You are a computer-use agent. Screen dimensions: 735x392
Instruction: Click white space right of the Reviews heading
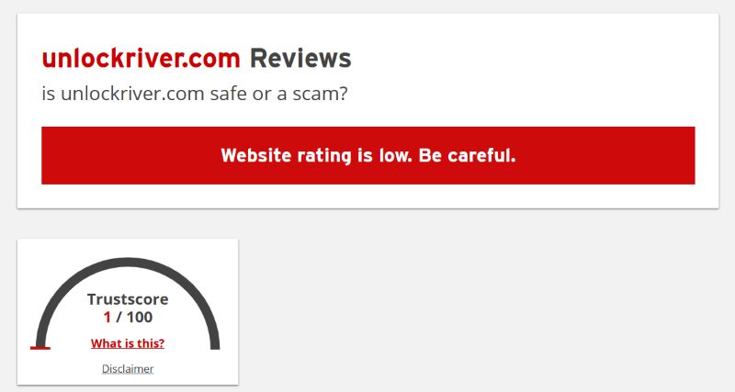pyautogui.click(x=515, y=59)
